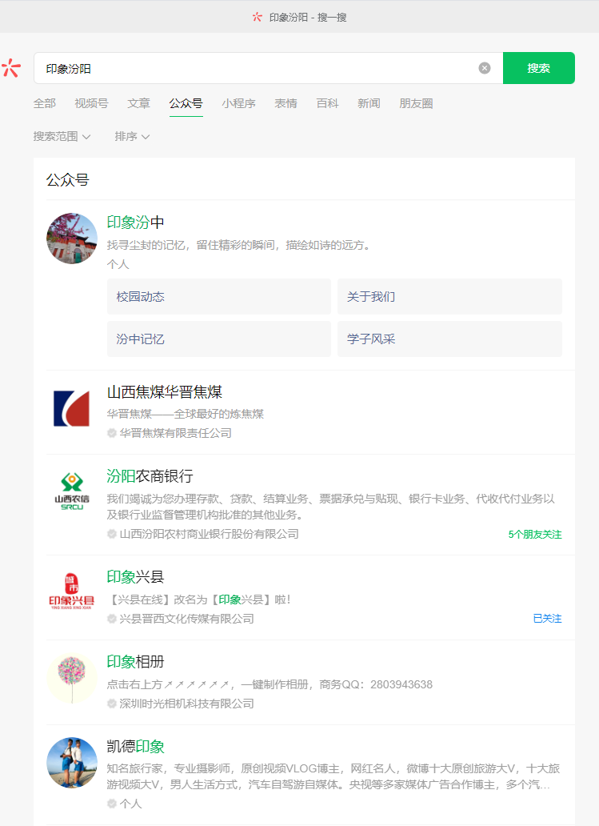Click the 兴县在线 改名为 description text

(x=199, y=599)
